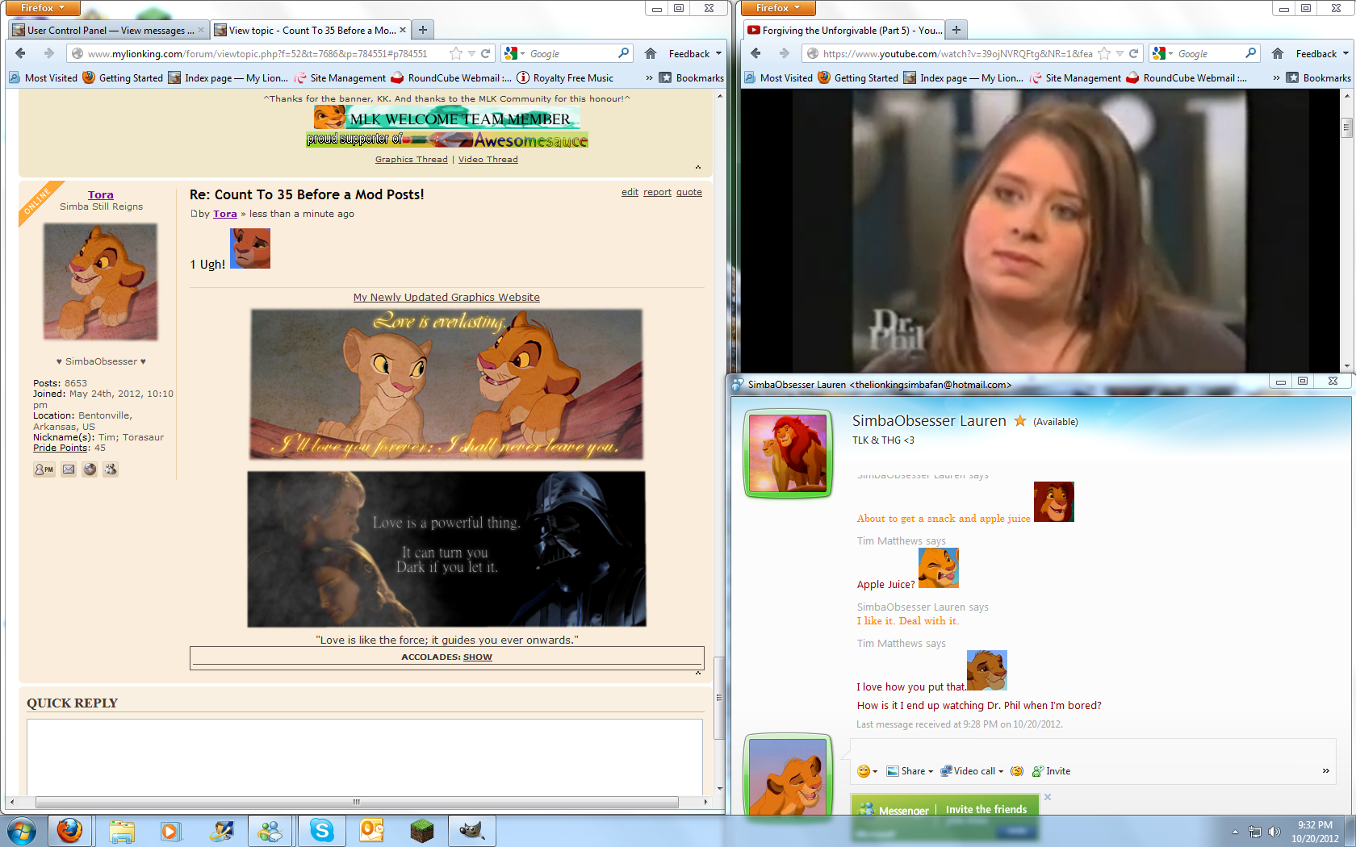Launch GIMP from the taskbar
Viewport: 1356px width, 847px height.
pos(471,830)
